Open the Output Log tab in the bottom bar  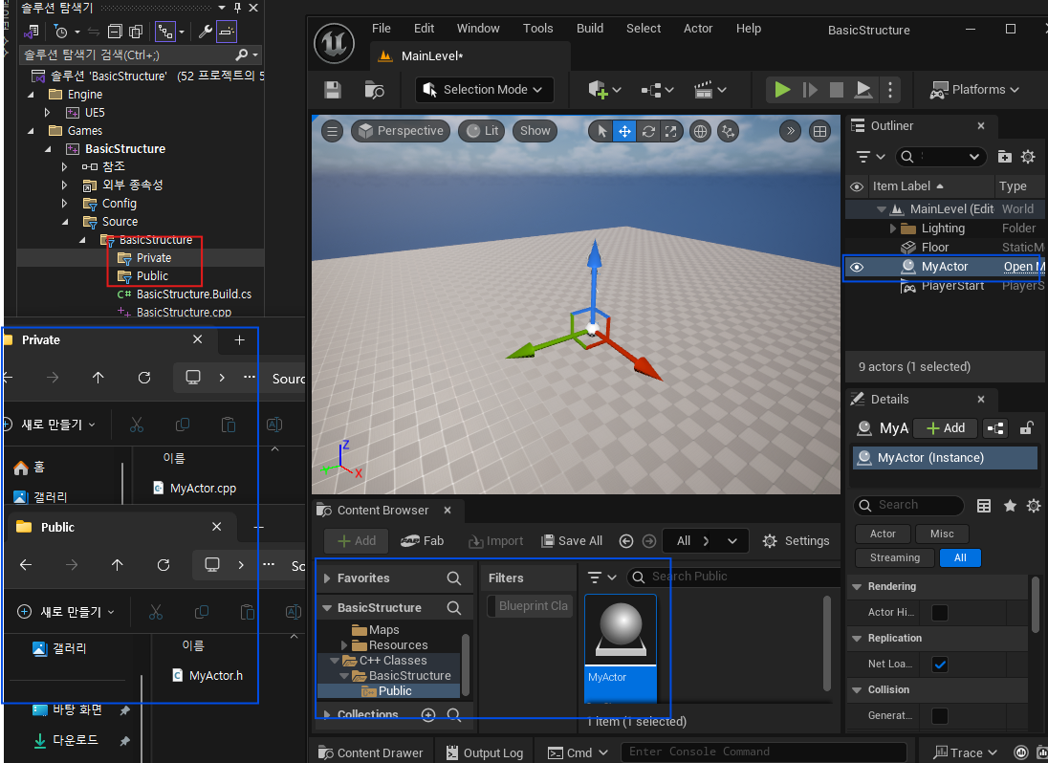pyautogui.click(x=485, y=753)
